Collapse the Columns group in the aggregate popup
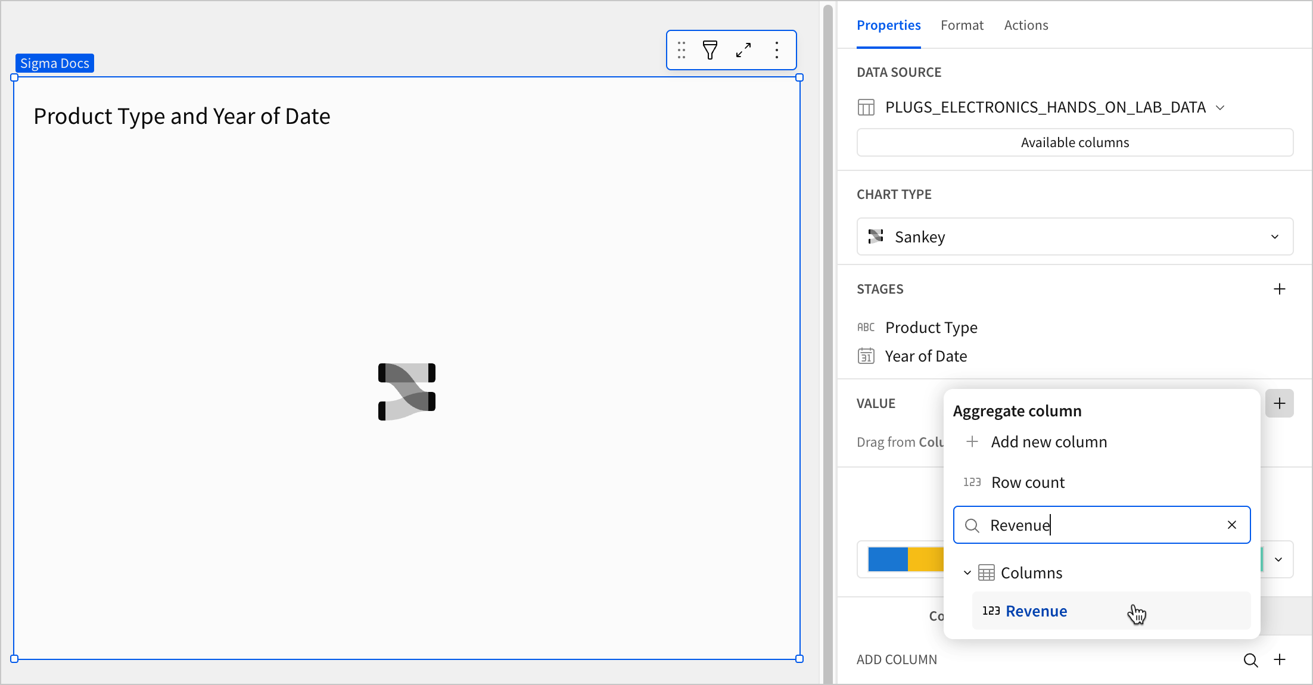 (967, 572)
